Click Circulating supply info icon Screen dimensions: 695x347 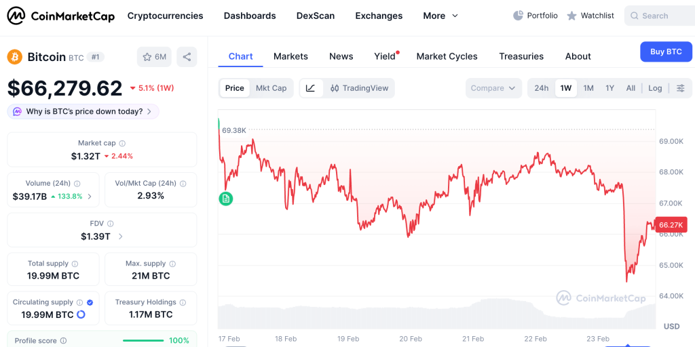click(80, 303)
